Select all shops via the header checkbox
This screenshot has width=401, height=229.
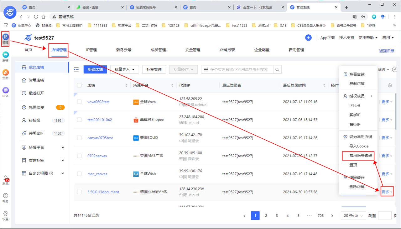[x=79, y=85]
